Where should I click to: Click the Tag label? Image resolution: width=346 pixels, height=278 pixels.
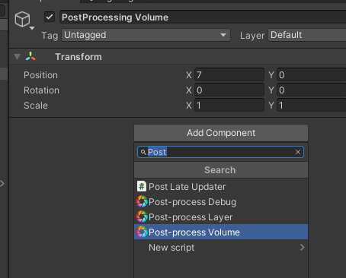pyautogui.click(x=50, y=36)
